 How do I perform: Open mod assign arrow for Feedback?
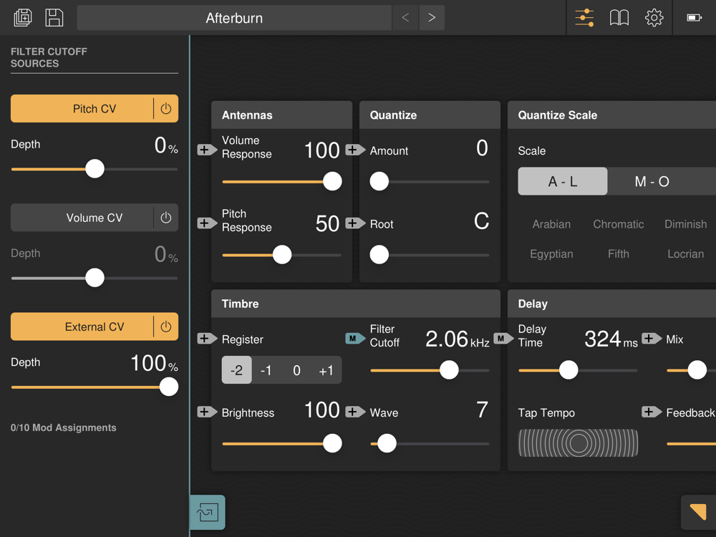(x=651, y=412)
